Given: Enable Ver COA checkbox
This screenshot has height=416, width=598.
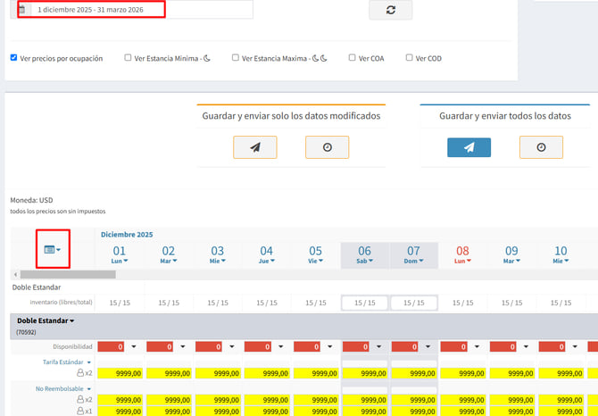Looking at the screenshot, I should coord(352,58).
